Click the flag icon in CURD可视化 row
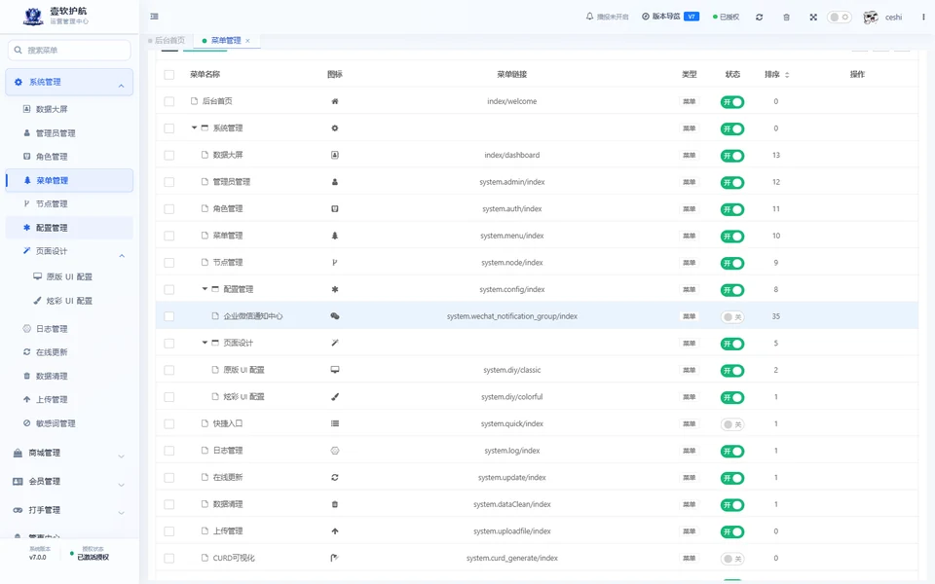The width and height of the screenshot is (935, 584). pos(335,559)
